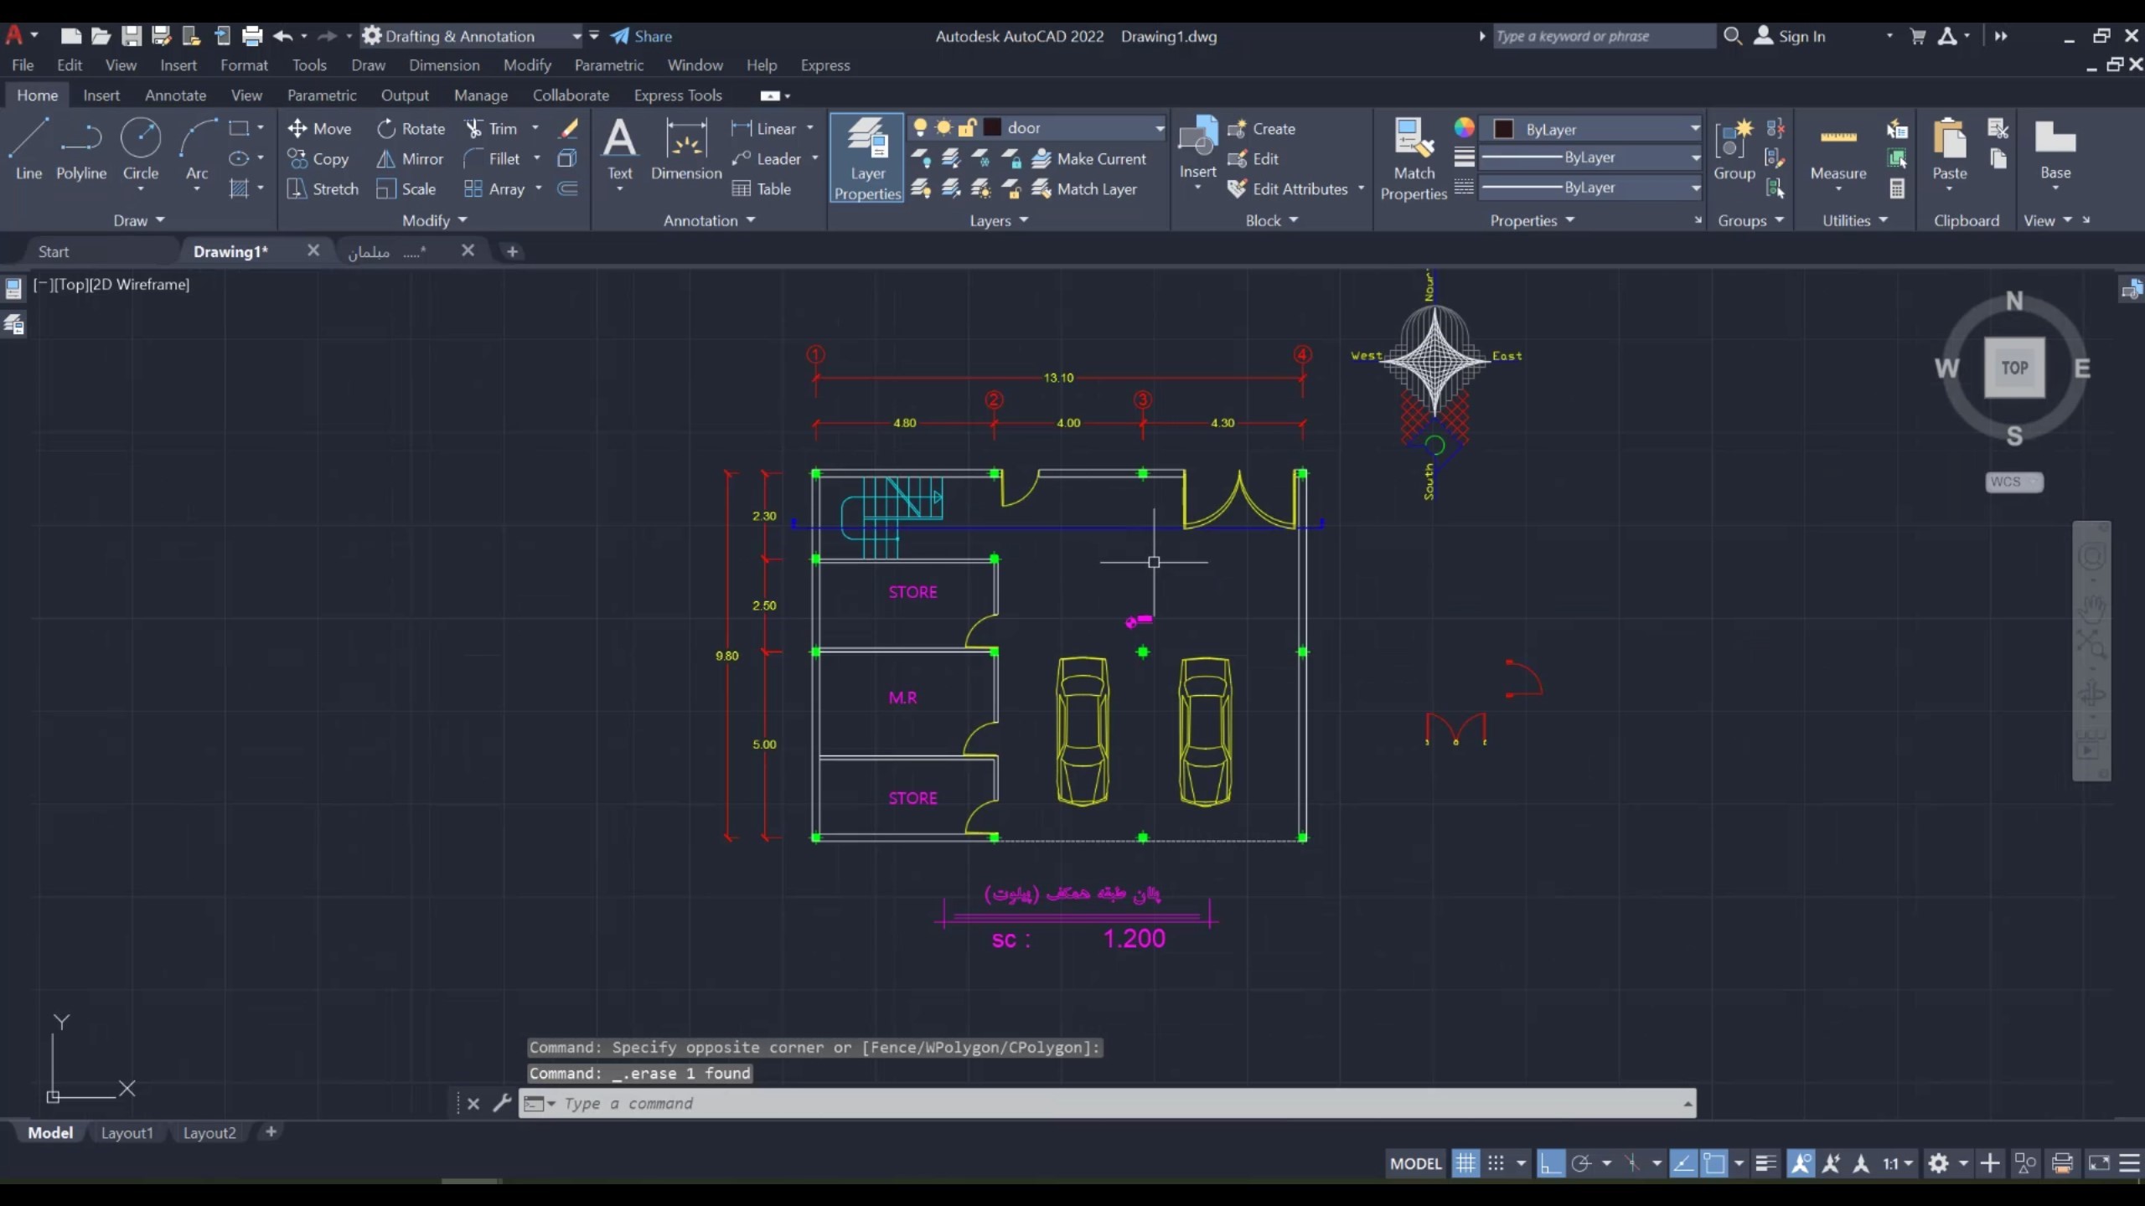Click the 'door' layer color swatch

pos(992,127)
